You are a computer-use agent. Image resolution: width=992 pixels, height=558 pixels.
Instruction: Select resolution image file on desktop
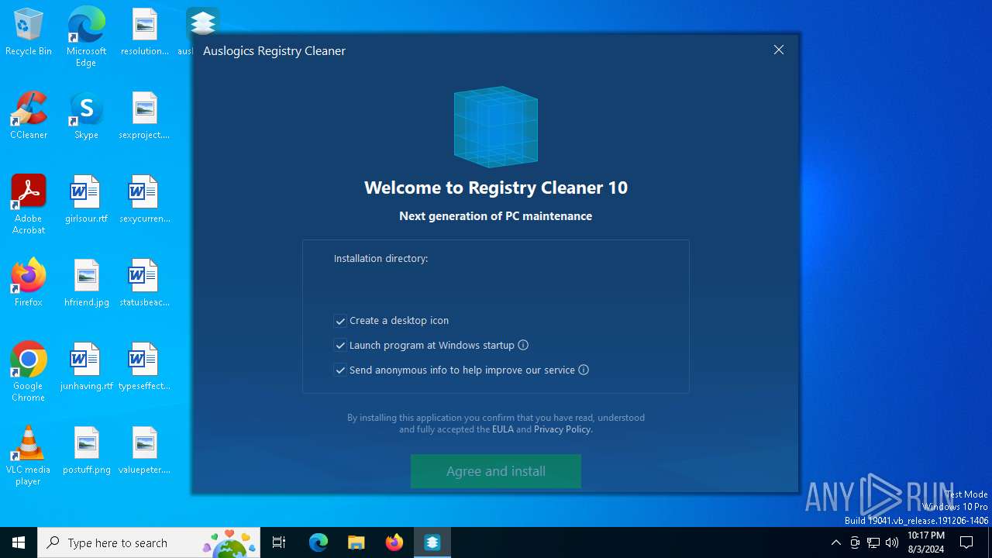(144, 33)
